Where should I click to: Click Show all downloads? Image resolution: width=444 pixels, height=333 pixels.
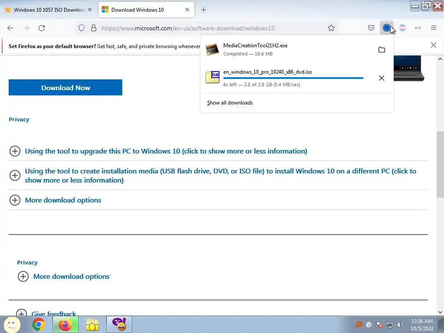[x=230, y=103]
